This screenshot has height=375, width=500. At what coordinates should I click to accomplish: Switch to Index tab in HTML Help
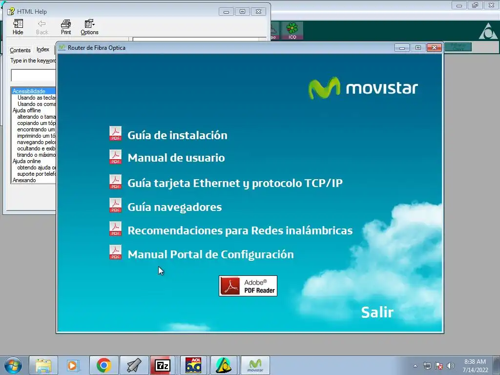click(43, 49)
